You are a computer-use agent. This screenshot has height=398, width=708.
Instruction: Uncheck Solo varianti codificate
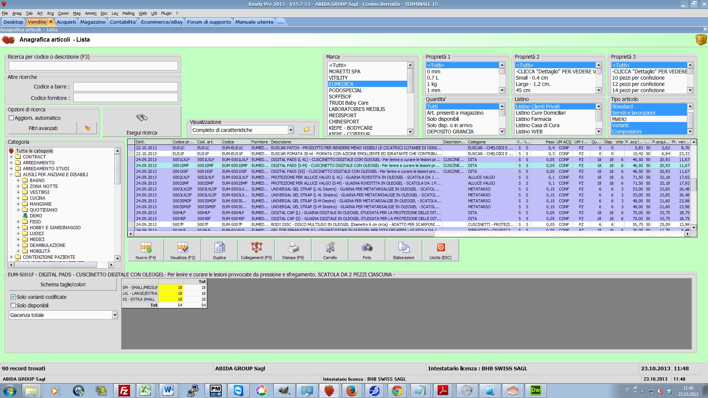tap(13, 297)
